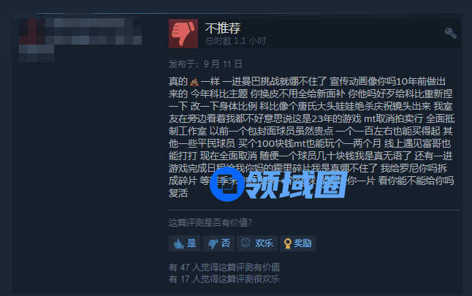Vote with the thumbs-up 是 button
The image size is (472, 296).
(x=185, y=243)
